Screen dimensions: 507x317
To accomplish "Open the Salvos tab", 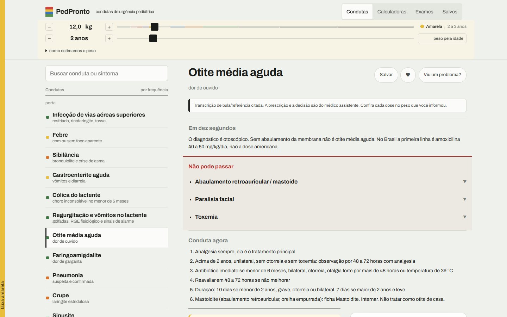I will coord(450,12).
